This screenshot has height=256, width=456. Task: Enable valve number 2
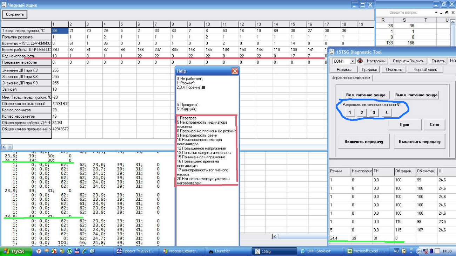(x=362, y=112)
